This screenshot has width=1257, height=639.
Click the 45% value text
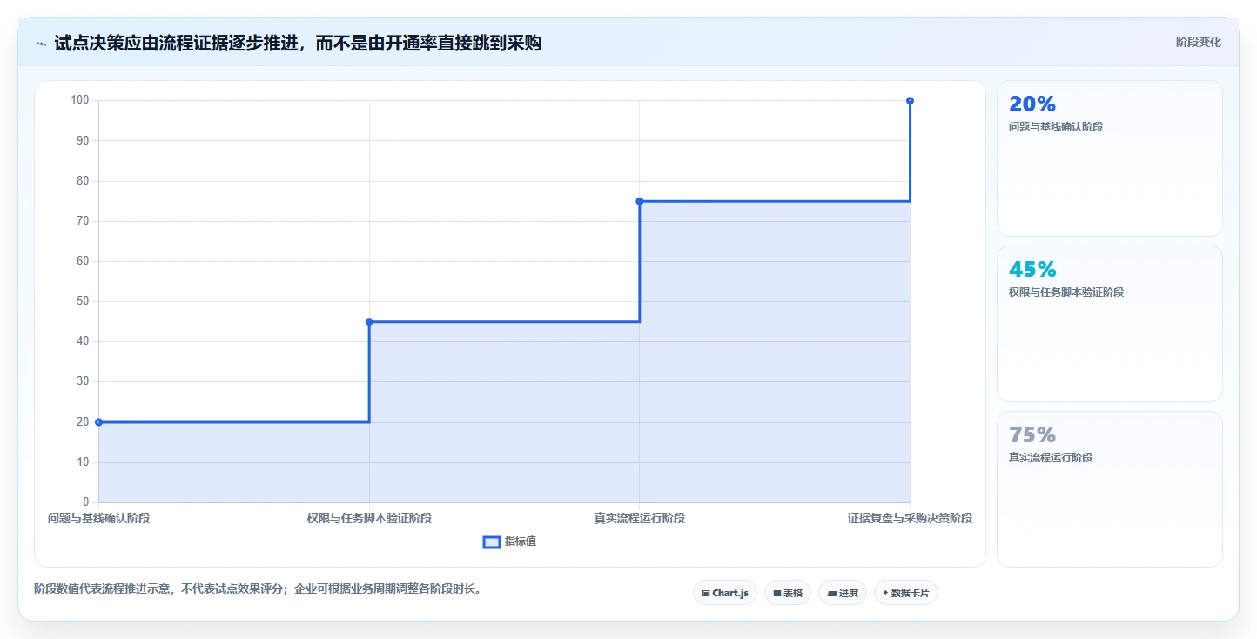click(x=1032, y=269)
